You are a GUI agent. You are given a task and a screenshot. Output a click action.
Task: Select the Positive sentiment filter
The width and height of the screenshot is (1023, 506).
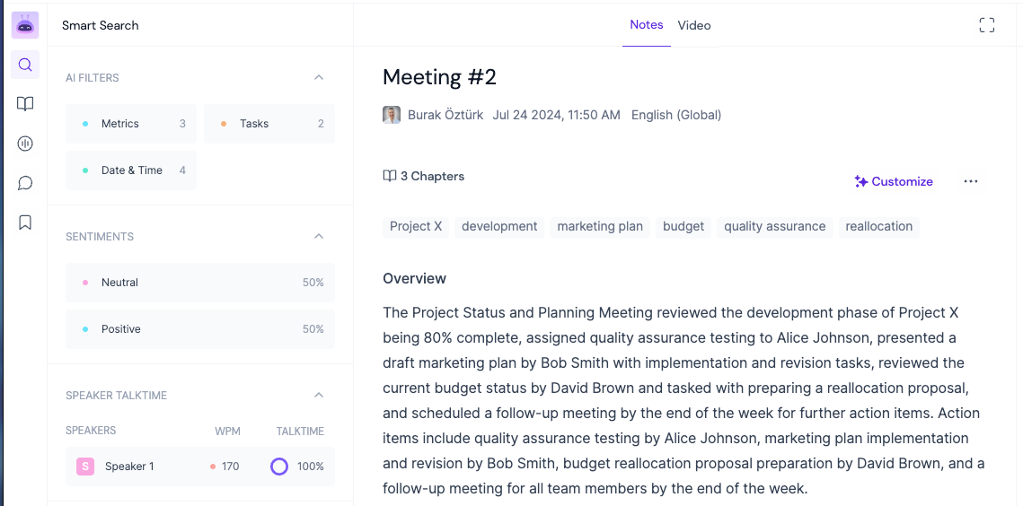coord(200,329)
